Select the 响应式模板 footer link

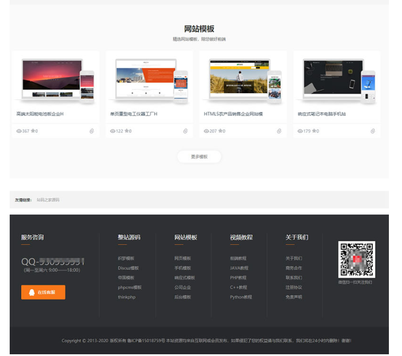184,278
